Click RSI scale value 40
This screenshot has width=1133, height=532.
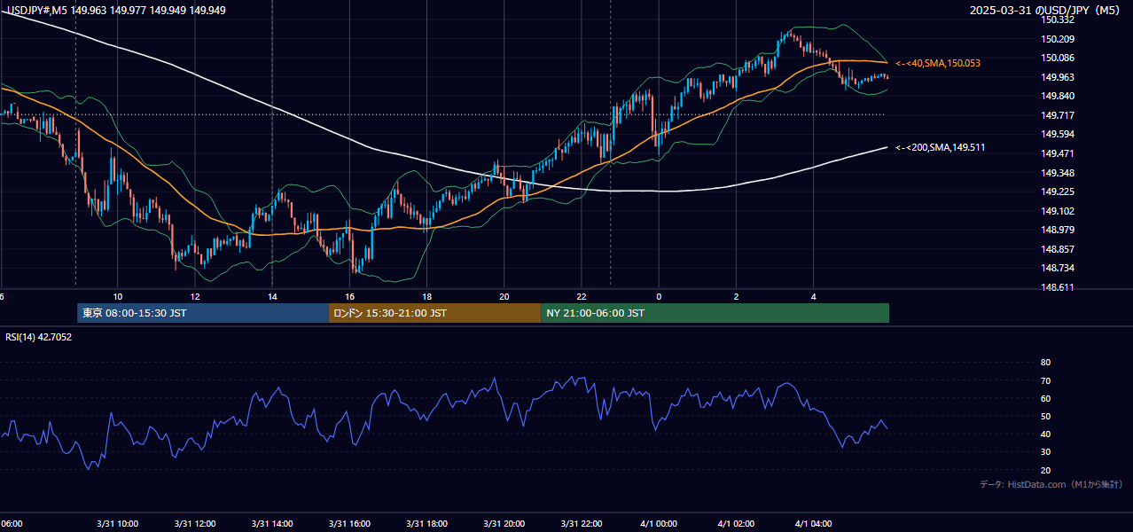click(1045, 434)
